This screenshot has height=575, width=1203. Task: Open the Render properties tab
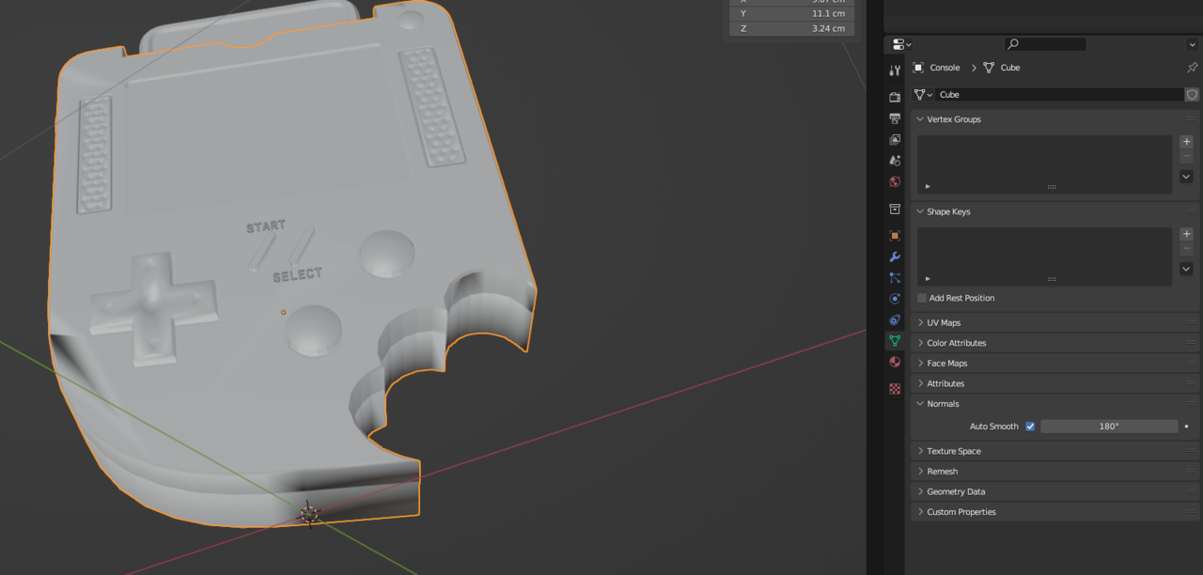[x=895, y=97]
